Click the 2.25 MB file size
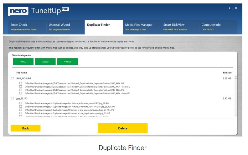248x155 pixels. coord(227,78)
